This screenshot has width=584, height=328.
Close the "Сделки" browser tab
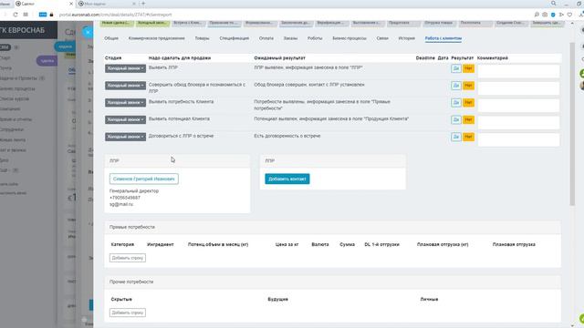(x=71, y=4)
